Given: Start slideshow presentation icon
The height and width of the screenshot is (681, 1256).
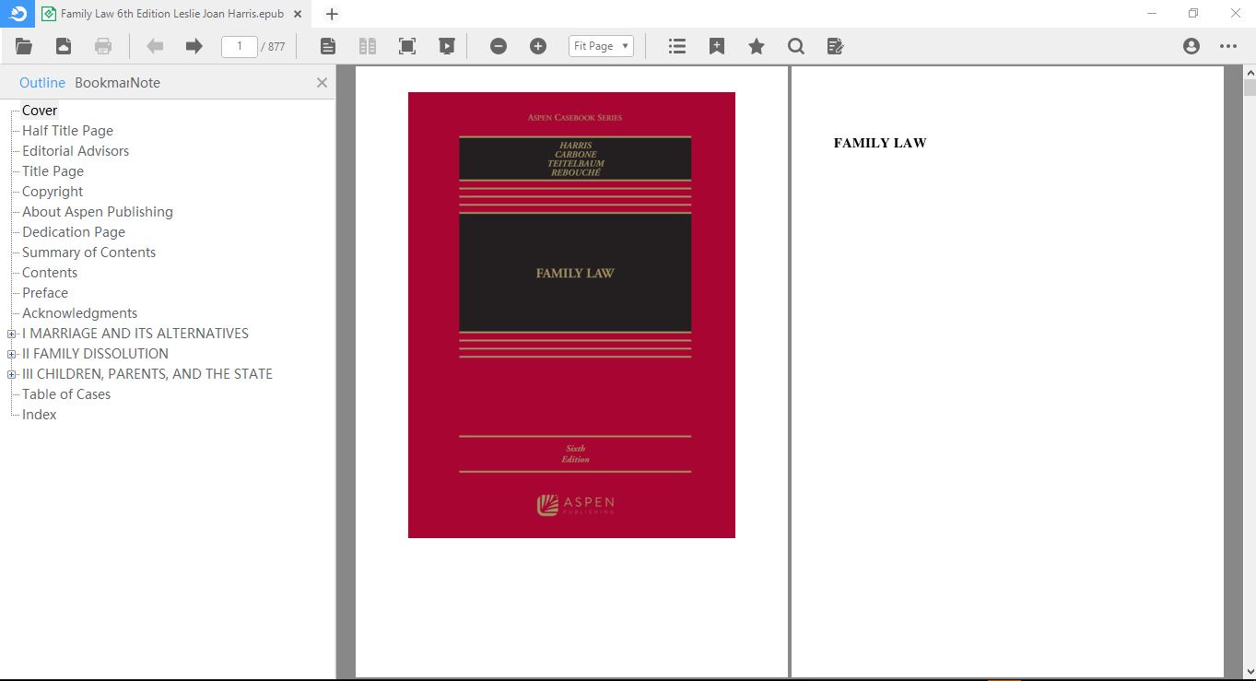Looking at the screenshot, I should click(447, 46).
